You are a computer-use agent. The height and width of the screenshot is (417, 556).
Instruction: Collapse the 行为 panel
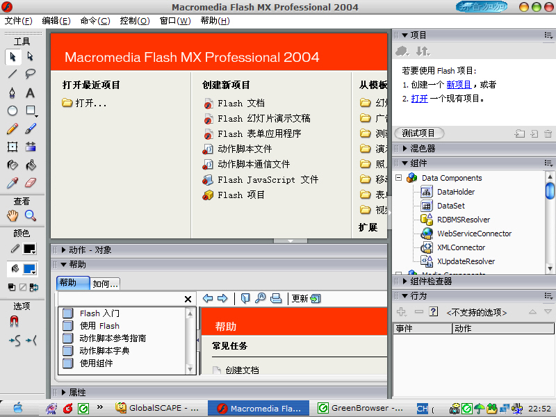[404, 296]
